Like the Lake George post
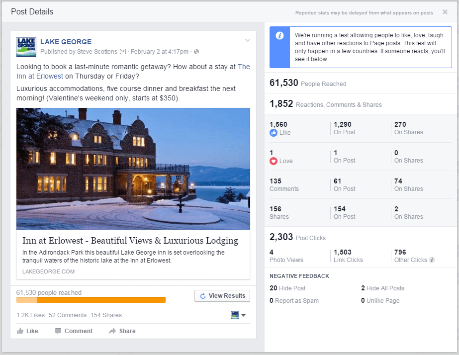The height and width of the screenshot is (355, 459). click(27, 331)
